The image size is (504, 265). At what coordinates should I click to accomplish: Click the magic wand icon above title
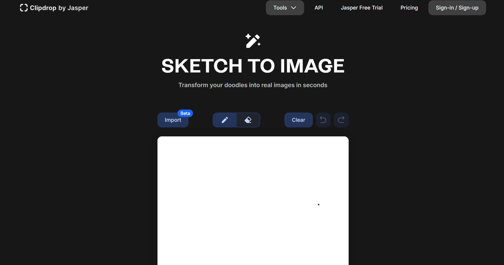253,41
